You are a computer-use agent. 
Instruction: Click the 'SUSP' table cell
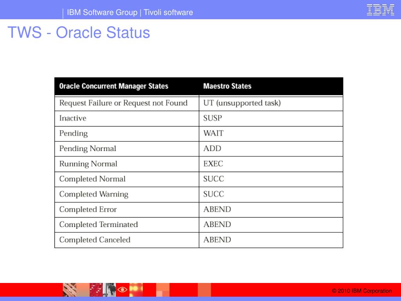point(271,118)
